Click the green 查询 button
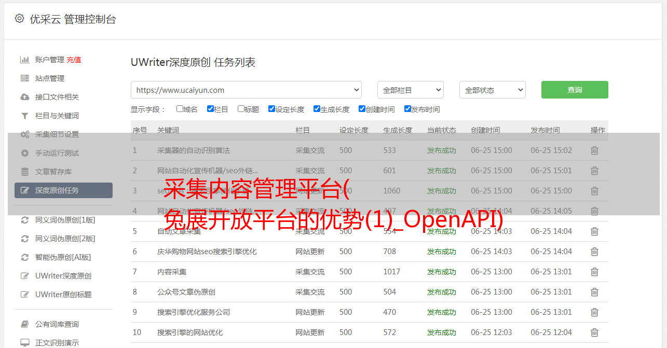 click(x=574, y=90)
